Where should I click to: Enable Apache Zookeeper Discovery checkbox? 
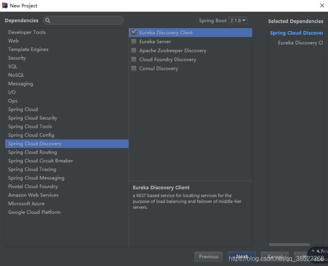[134, 50]
